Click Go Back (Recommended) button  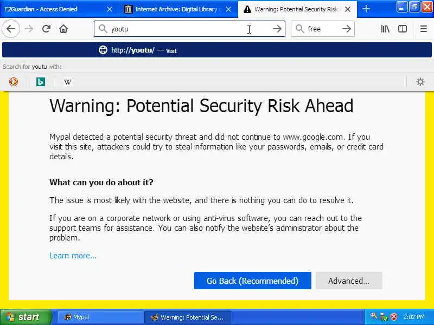pos(253,281)
